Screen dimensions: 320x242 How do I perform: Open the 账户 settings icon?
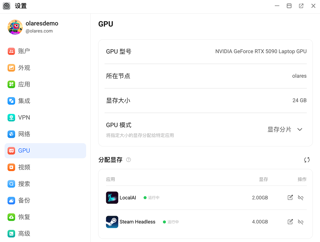(11, 51)
